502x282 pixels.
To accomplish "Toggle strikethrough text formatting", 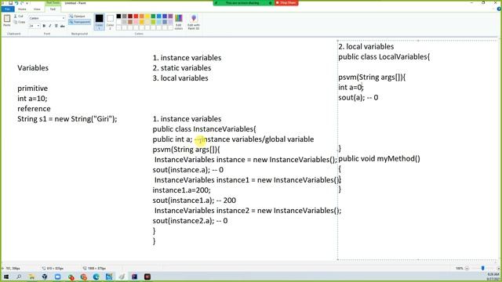I will [63, 26].
